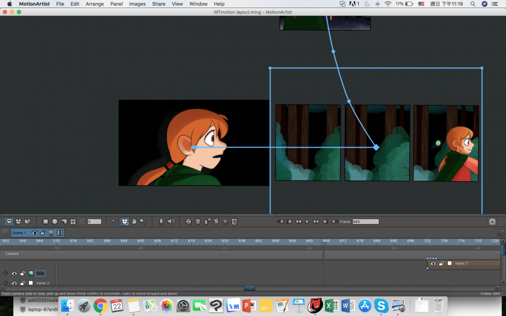Open the Arrange menu

click(x=95, y=4)
